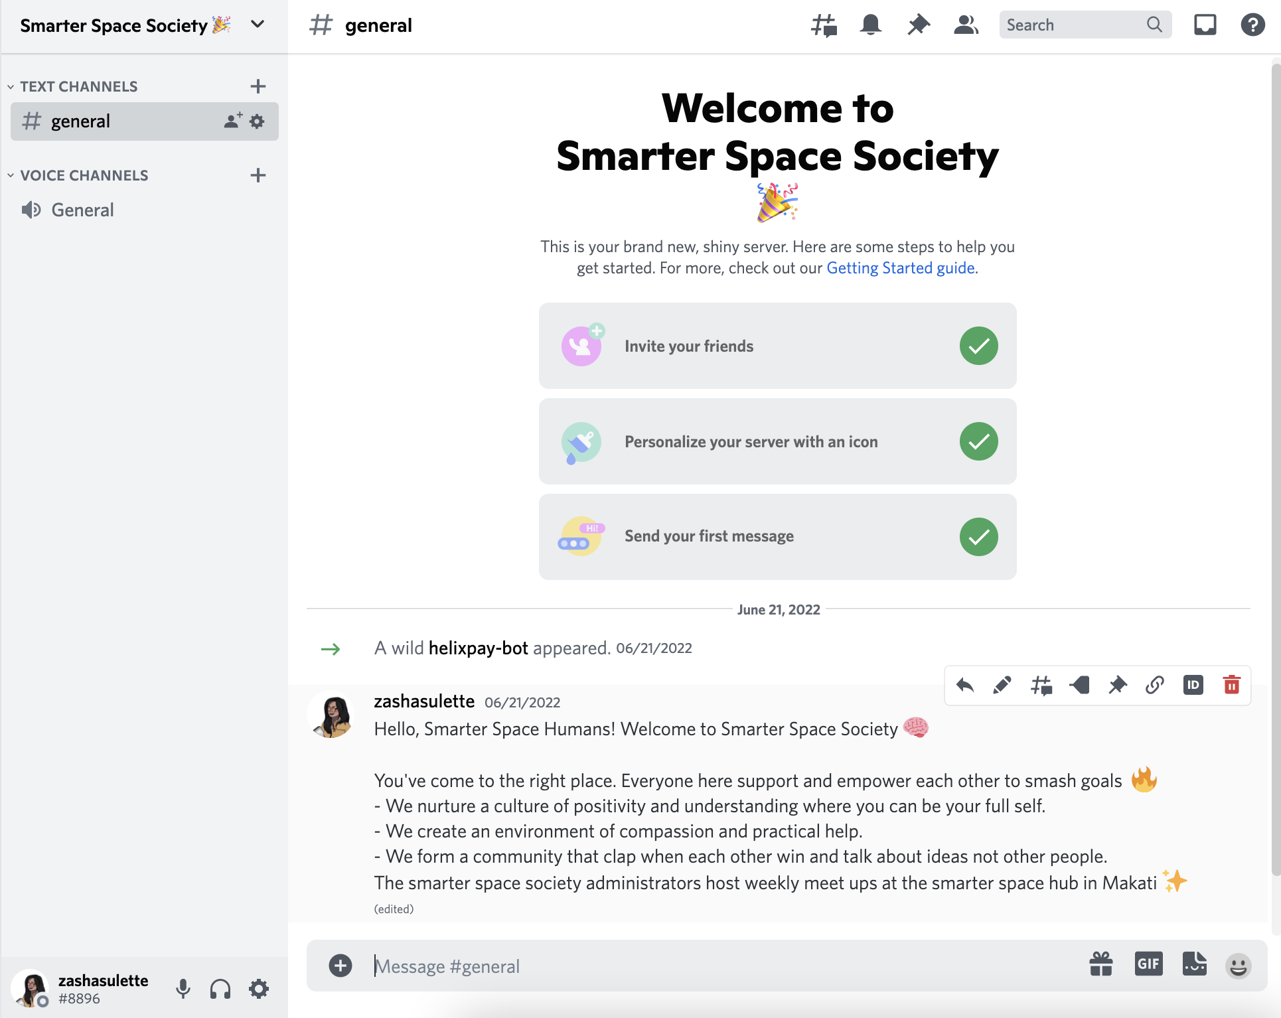This screenshot has height=1018, width=1281.
Task: Join the General voice channel
Action: coord(82,210)
